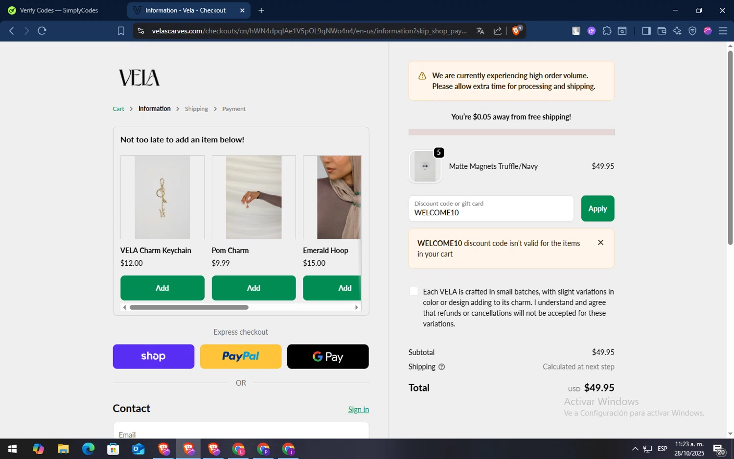Viewport: 734px width, 459px height.
Task: Launch Microsoft Edge from taskbar
Action: tap(88, 449)
